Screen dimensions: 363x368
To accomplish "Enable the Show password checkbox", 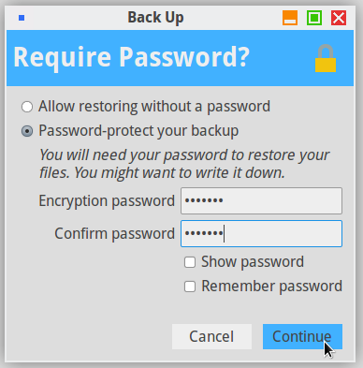I will pos(190,262).
